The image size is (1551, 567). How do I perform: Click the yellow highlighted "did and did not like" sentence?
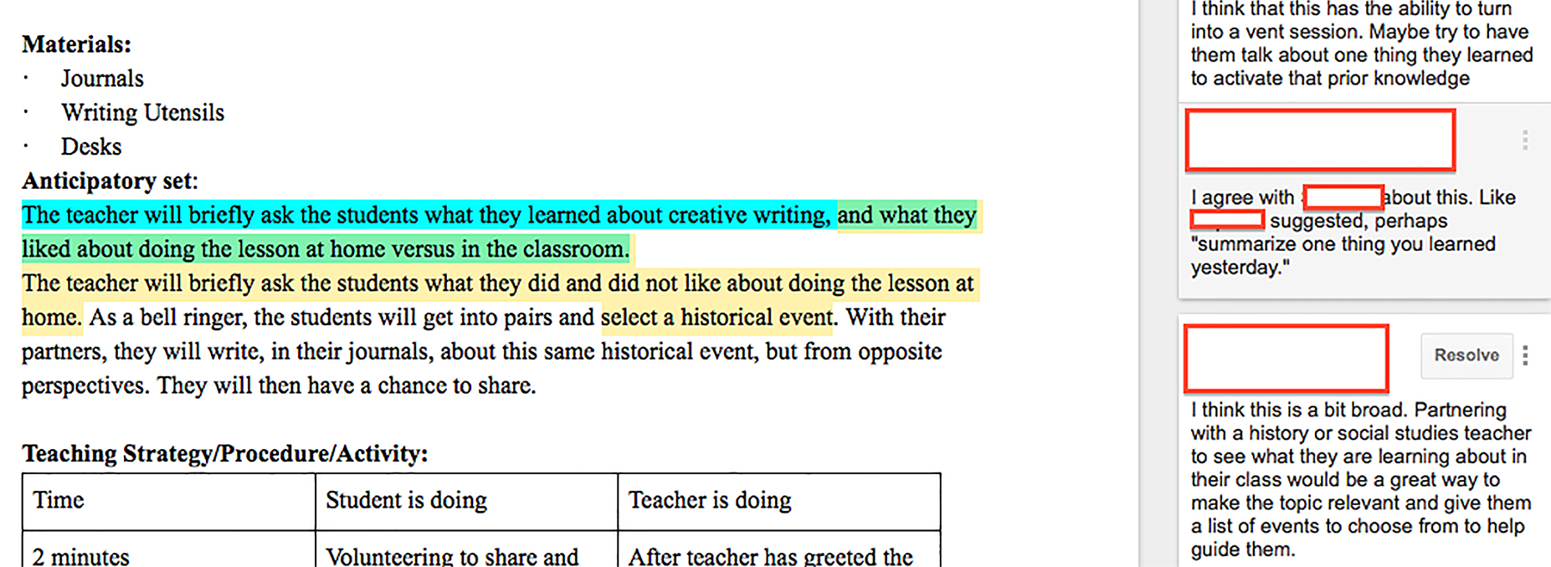click(497, 283)
